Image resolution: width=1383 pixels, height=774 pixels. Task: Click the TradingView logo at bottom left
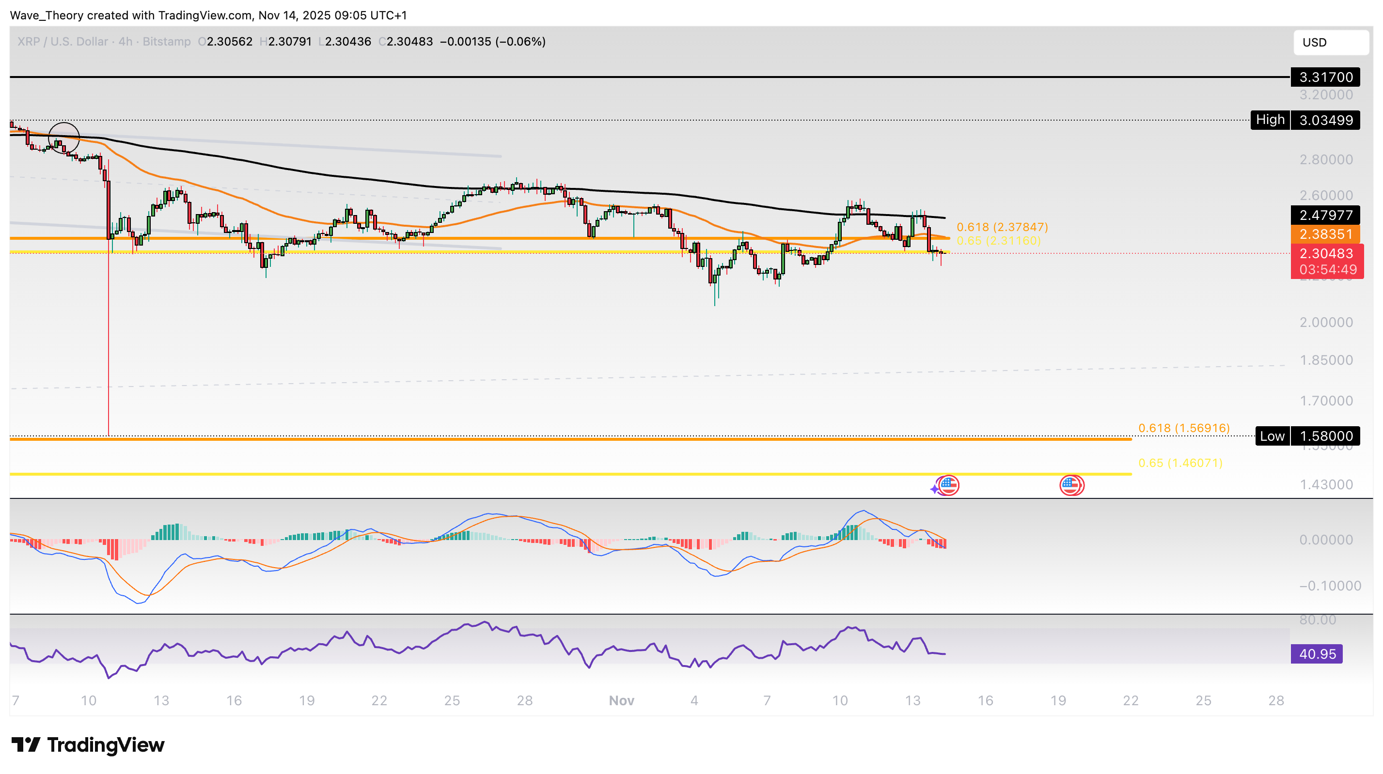tap(88, 744)
